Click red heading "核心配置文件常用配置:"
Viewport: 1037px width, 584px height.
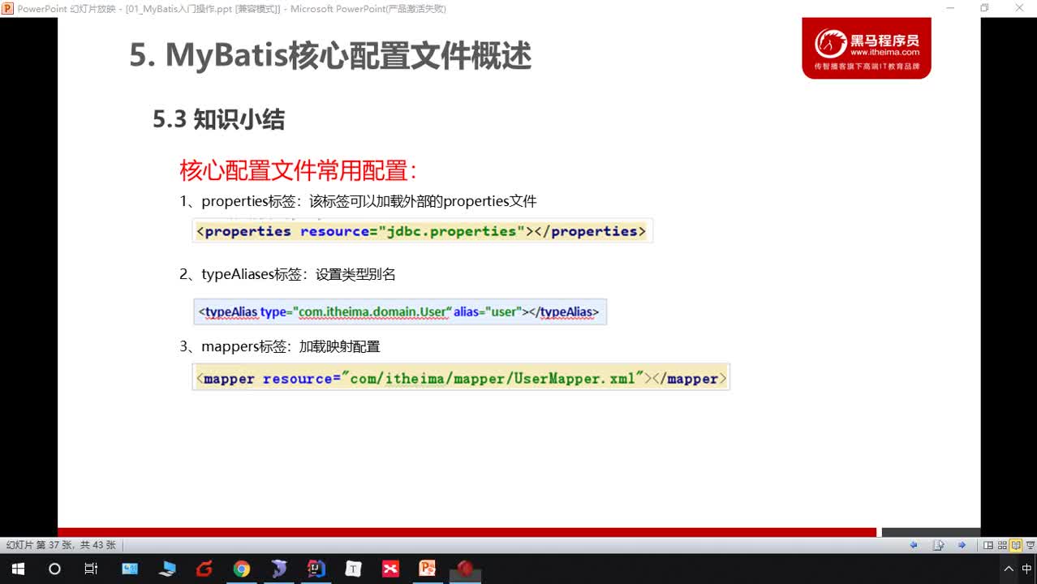tap(298, 170)
